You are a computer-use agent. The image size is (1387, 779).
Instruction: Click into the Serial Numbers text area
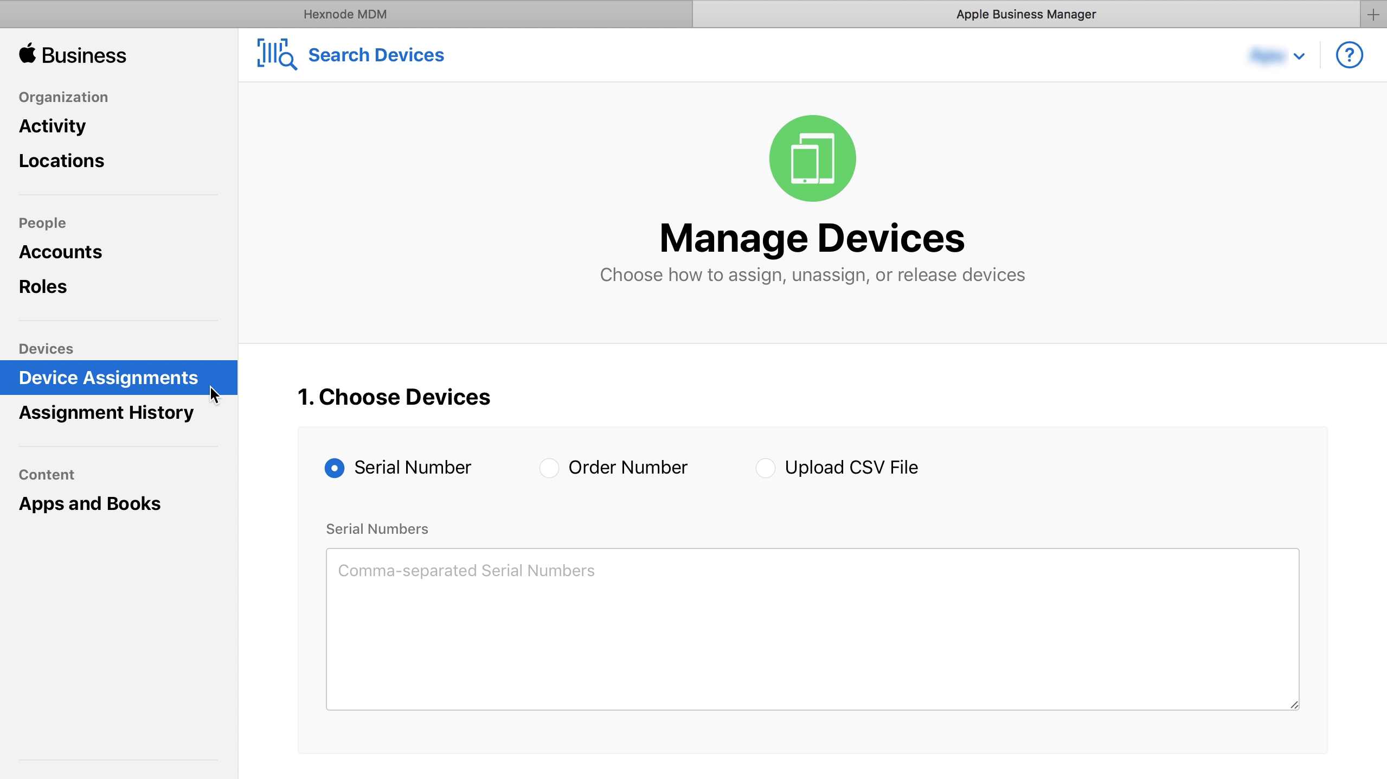pos(812,629)
